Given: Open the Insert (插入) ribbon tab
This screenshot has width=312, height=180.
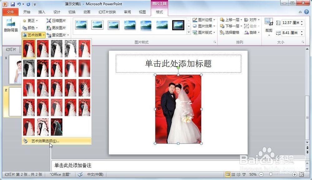Looking at the screenshot, I should click(x=41, y=12).
